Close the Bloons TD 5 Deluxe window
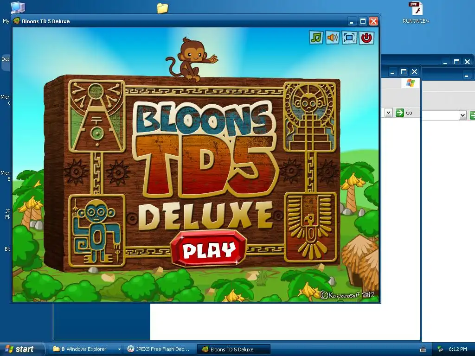 click(373, 21)
